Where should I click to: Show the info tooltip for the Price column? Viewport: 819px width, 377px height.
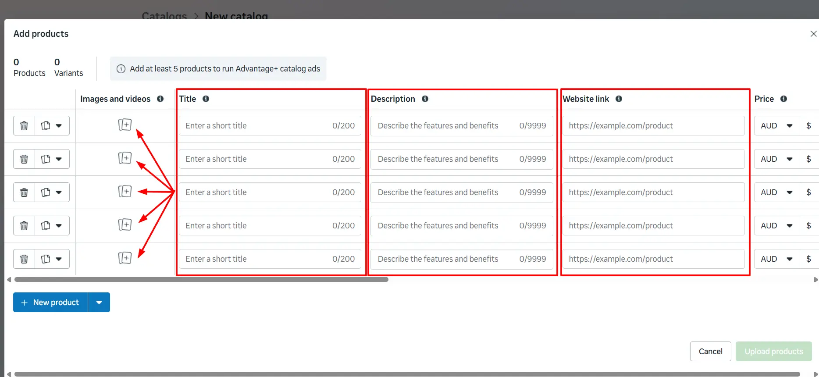(783, 99)
